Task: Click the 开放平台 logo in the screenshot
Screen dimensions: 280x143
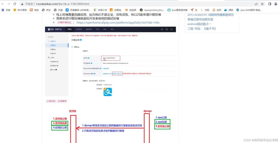Action: click(55, 29)
